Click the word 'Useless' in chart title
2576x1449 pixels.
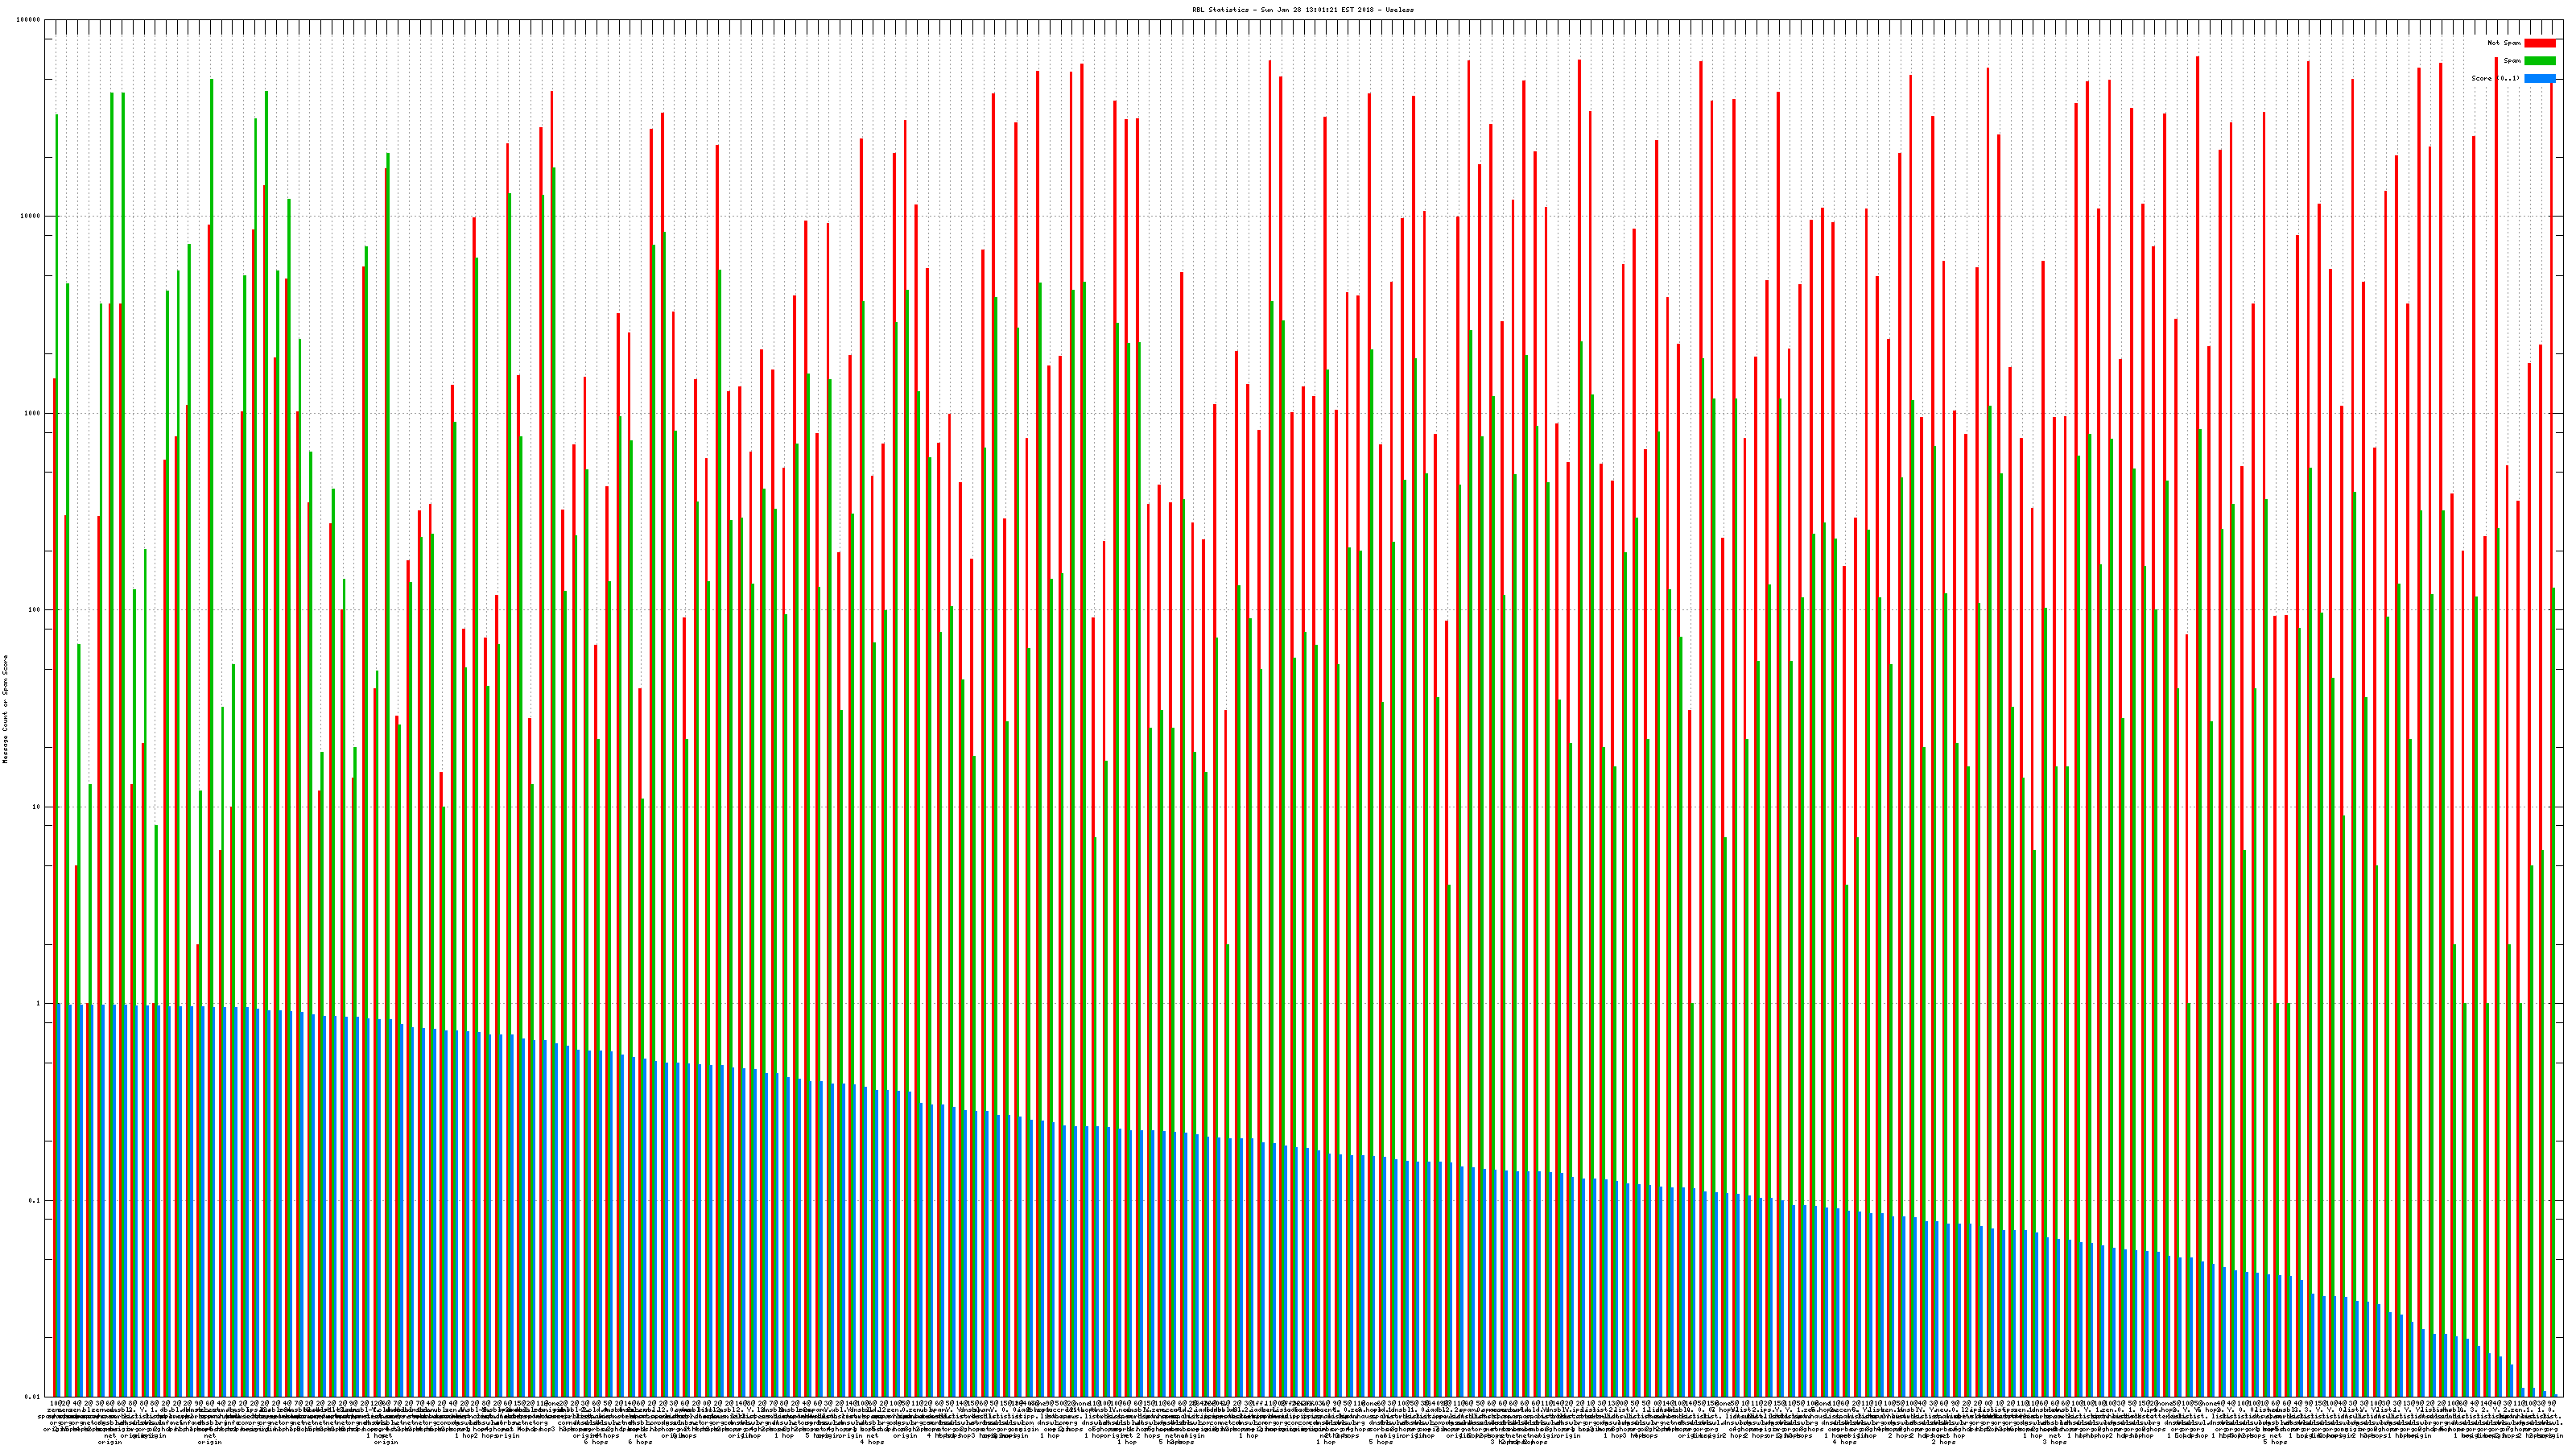1399,9
